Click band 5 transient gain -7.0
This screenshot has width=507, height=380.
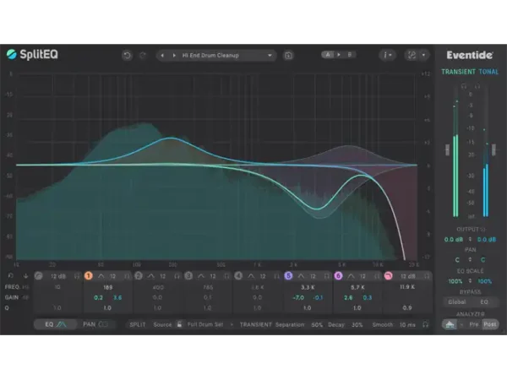point(298,297)
